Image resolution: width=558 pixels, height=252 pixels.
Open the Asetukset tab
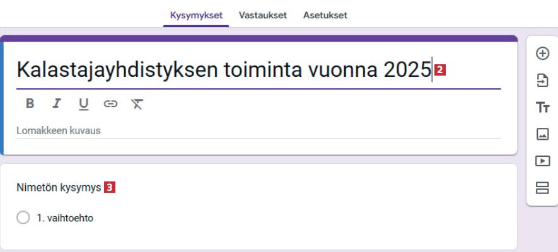(x=325, y=15)
